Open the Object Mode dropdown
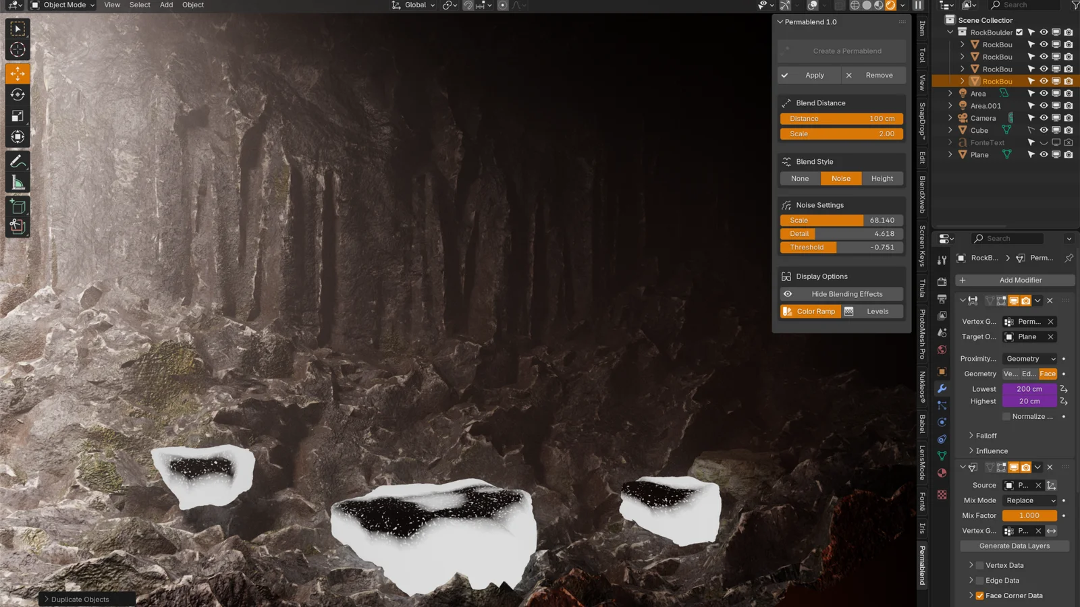The image size is (1080, 607). pos(62,5)
